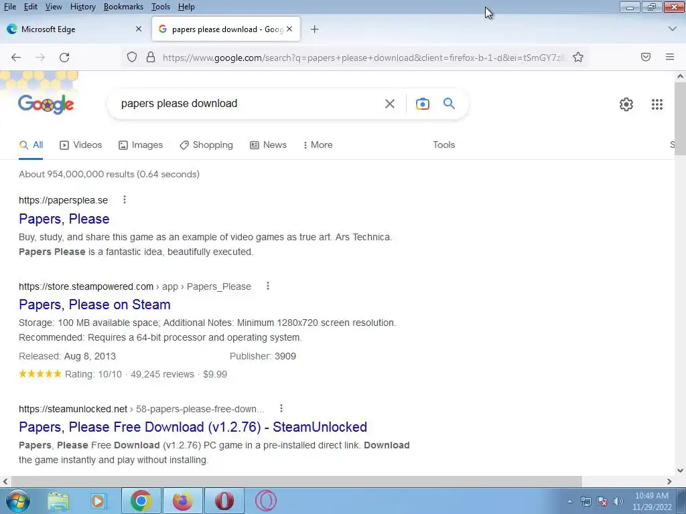This screenshot has height=514, width=686.
Task: Open Papers, Please Free Download SteamUnlocked link
Action: [x=193, y=426]
